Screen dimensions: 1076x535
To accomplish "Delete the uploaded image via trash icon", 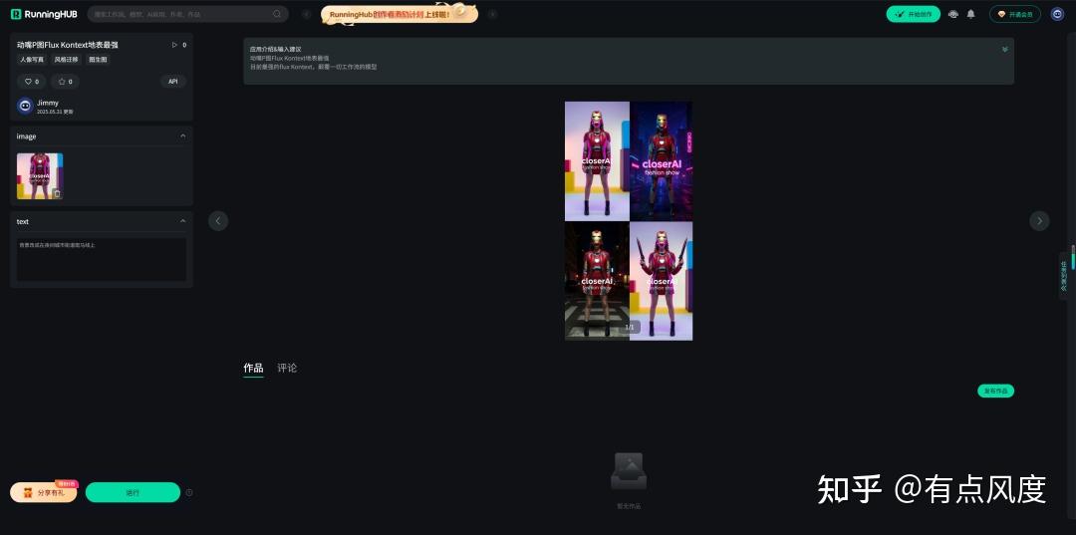I will coord(57,194).
